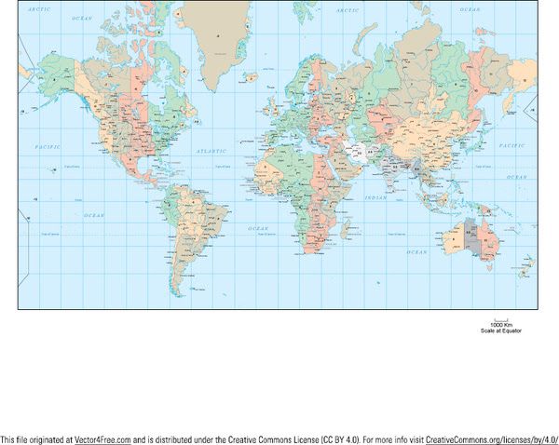Click the ATLANTIC ocean label

coord(211,151)
